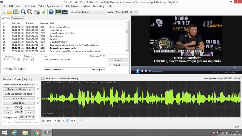Click the waveform position slider handle
The height and width of the screenshot is (136, 242).
pyautogui.click(x=81, y=120)
